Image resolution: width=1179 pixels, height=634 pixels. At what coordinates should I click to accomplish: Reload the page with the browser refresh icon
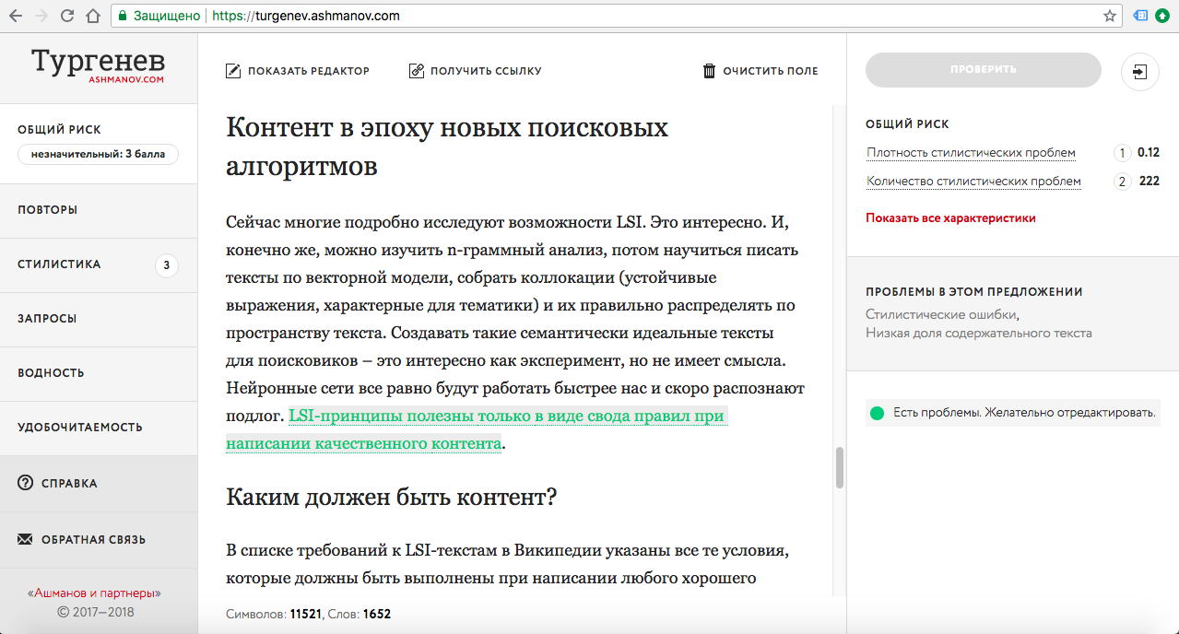[67, 17]
